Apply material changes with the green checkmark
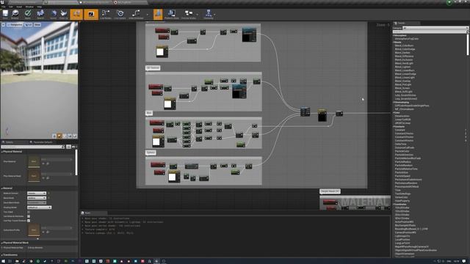The width and height of the screenshot is (470, 264). click(x=28, y=14)
